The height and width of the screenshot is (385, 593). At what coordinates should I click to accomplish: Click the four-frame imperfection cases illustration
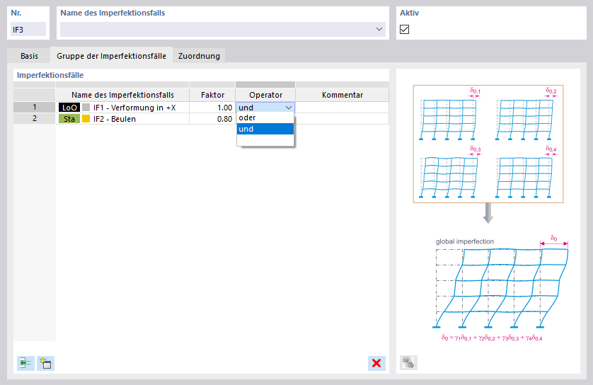(488, 144)
